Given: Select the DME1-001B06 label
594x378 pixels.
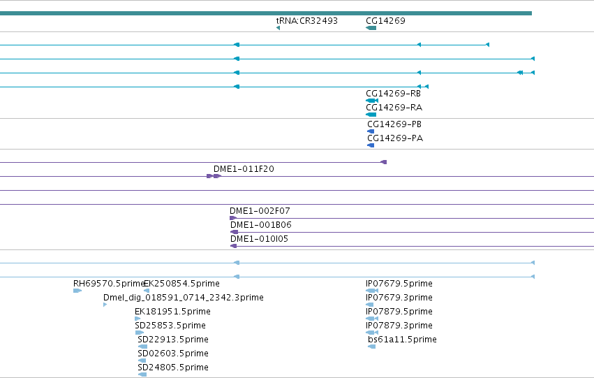Looking at the screenshot, I should point(260,225).
